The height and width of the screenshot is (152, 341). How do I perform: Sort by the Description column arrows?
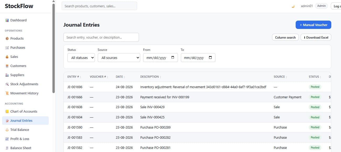160,77
